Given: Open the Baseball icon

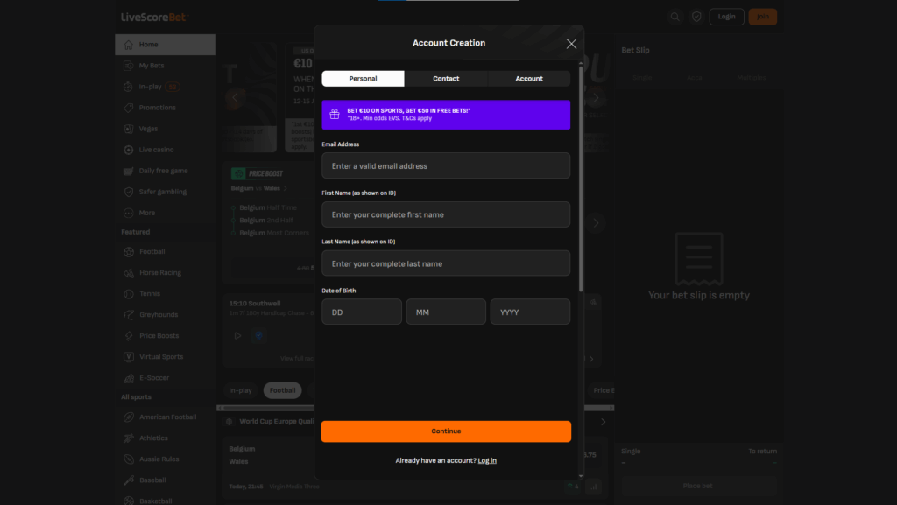Looking at the screenshot, I should (x=129, y=480).
